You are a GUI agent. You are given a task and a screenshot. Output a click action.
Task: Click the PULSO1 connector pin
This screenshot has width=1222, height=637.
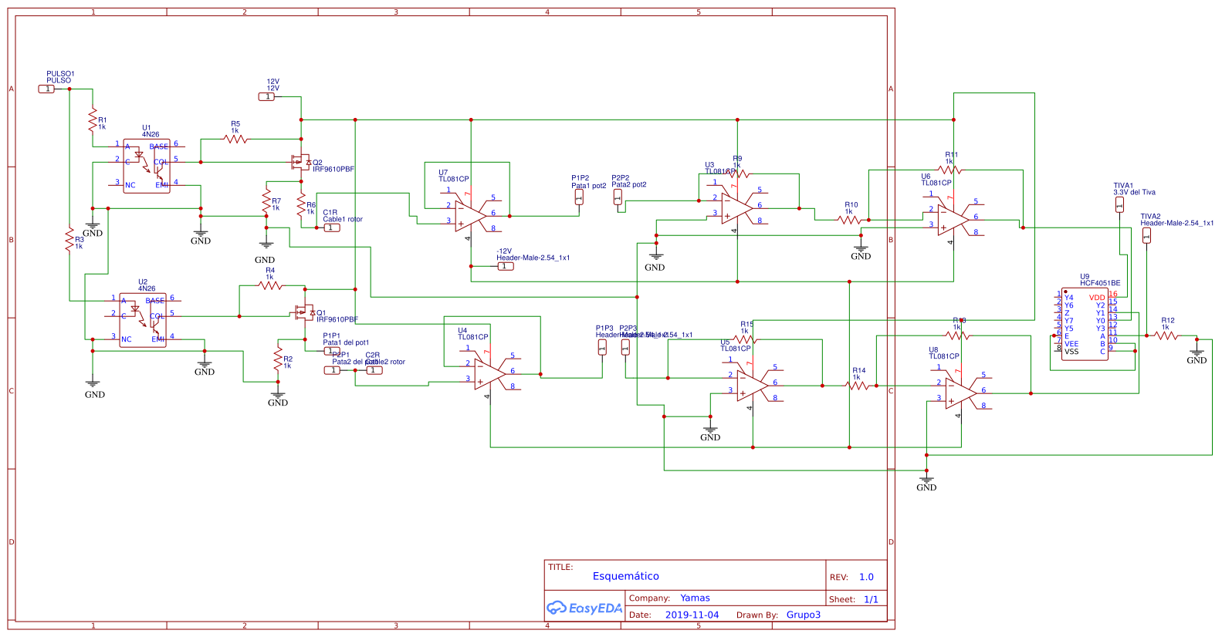pyautogui.click(x=47, y=89)
